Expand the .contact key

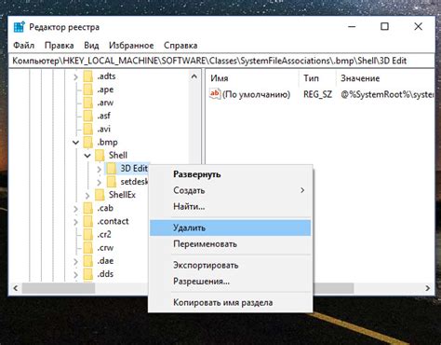point(75,222)
